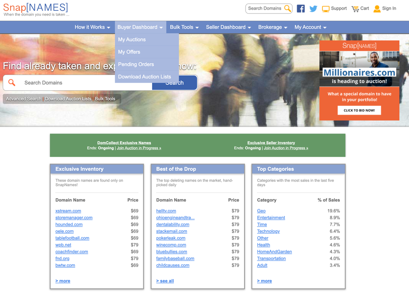Click the orange magnifier in hero search
The height and width of the screenshot is (293, 409).
coord(12,82)
